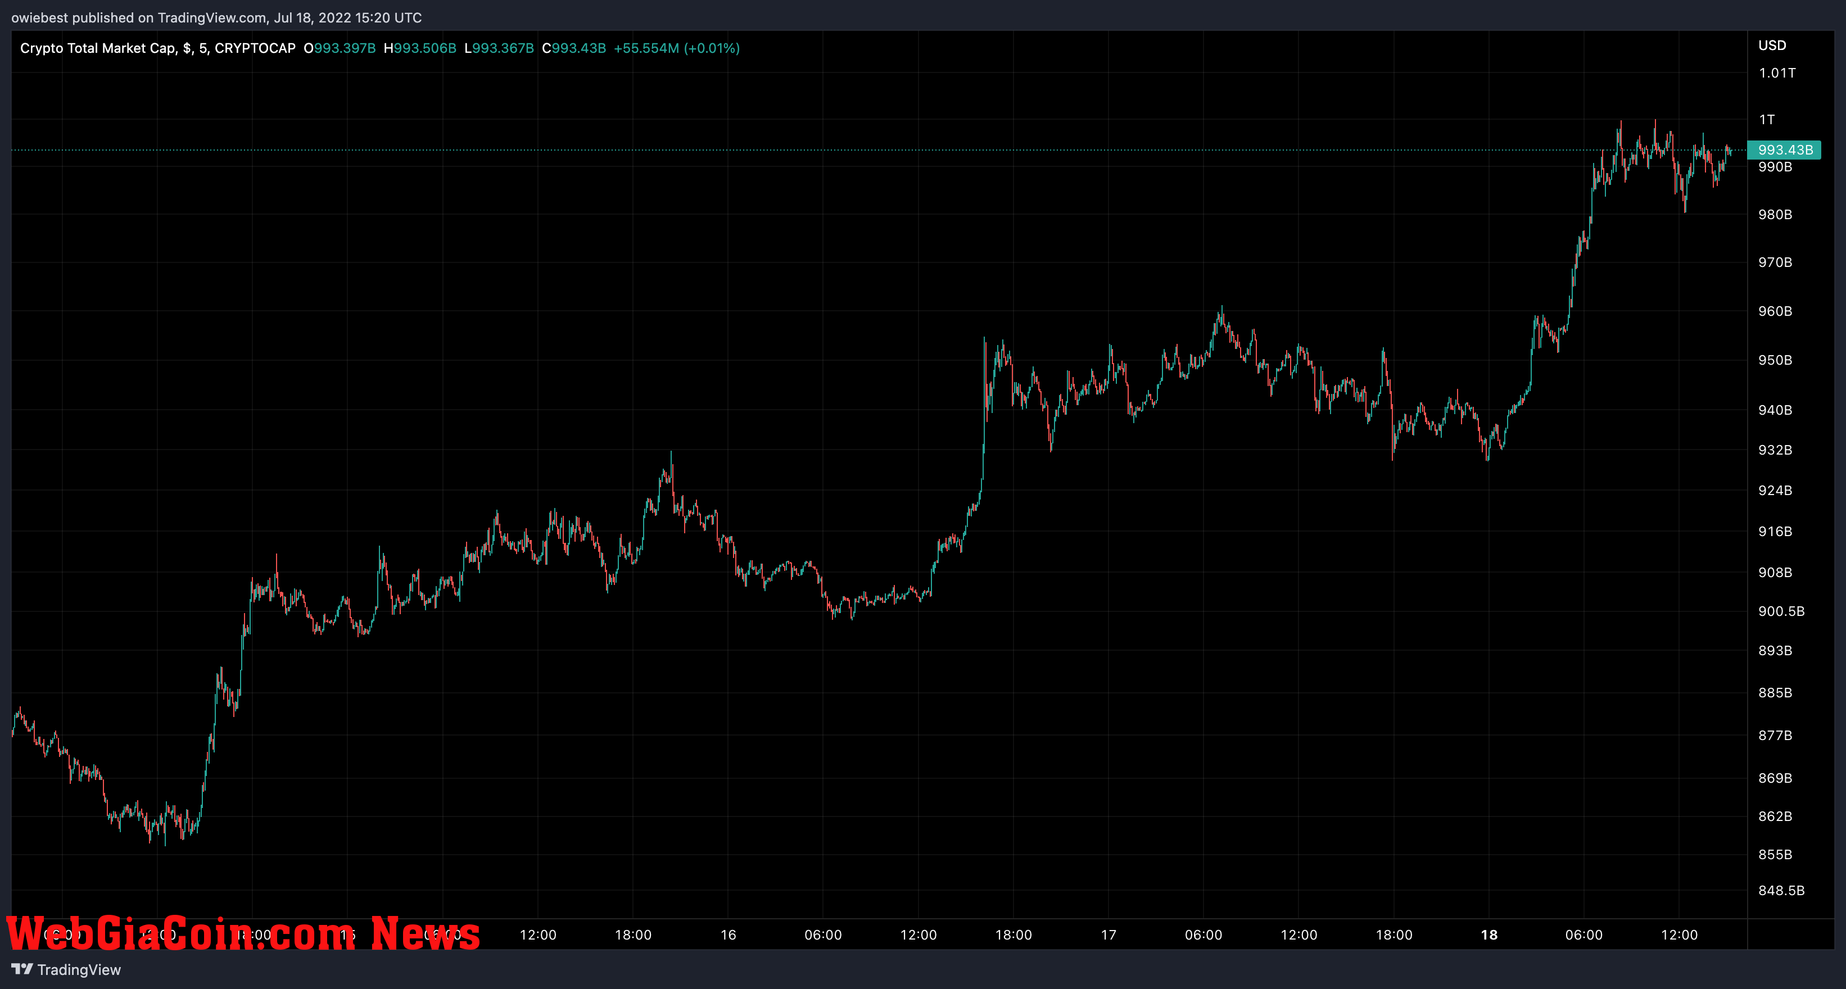Click the CRYPTOCAP exchange label
The width and height of the screenshot is (1846, 989).
tap(255, 48)
